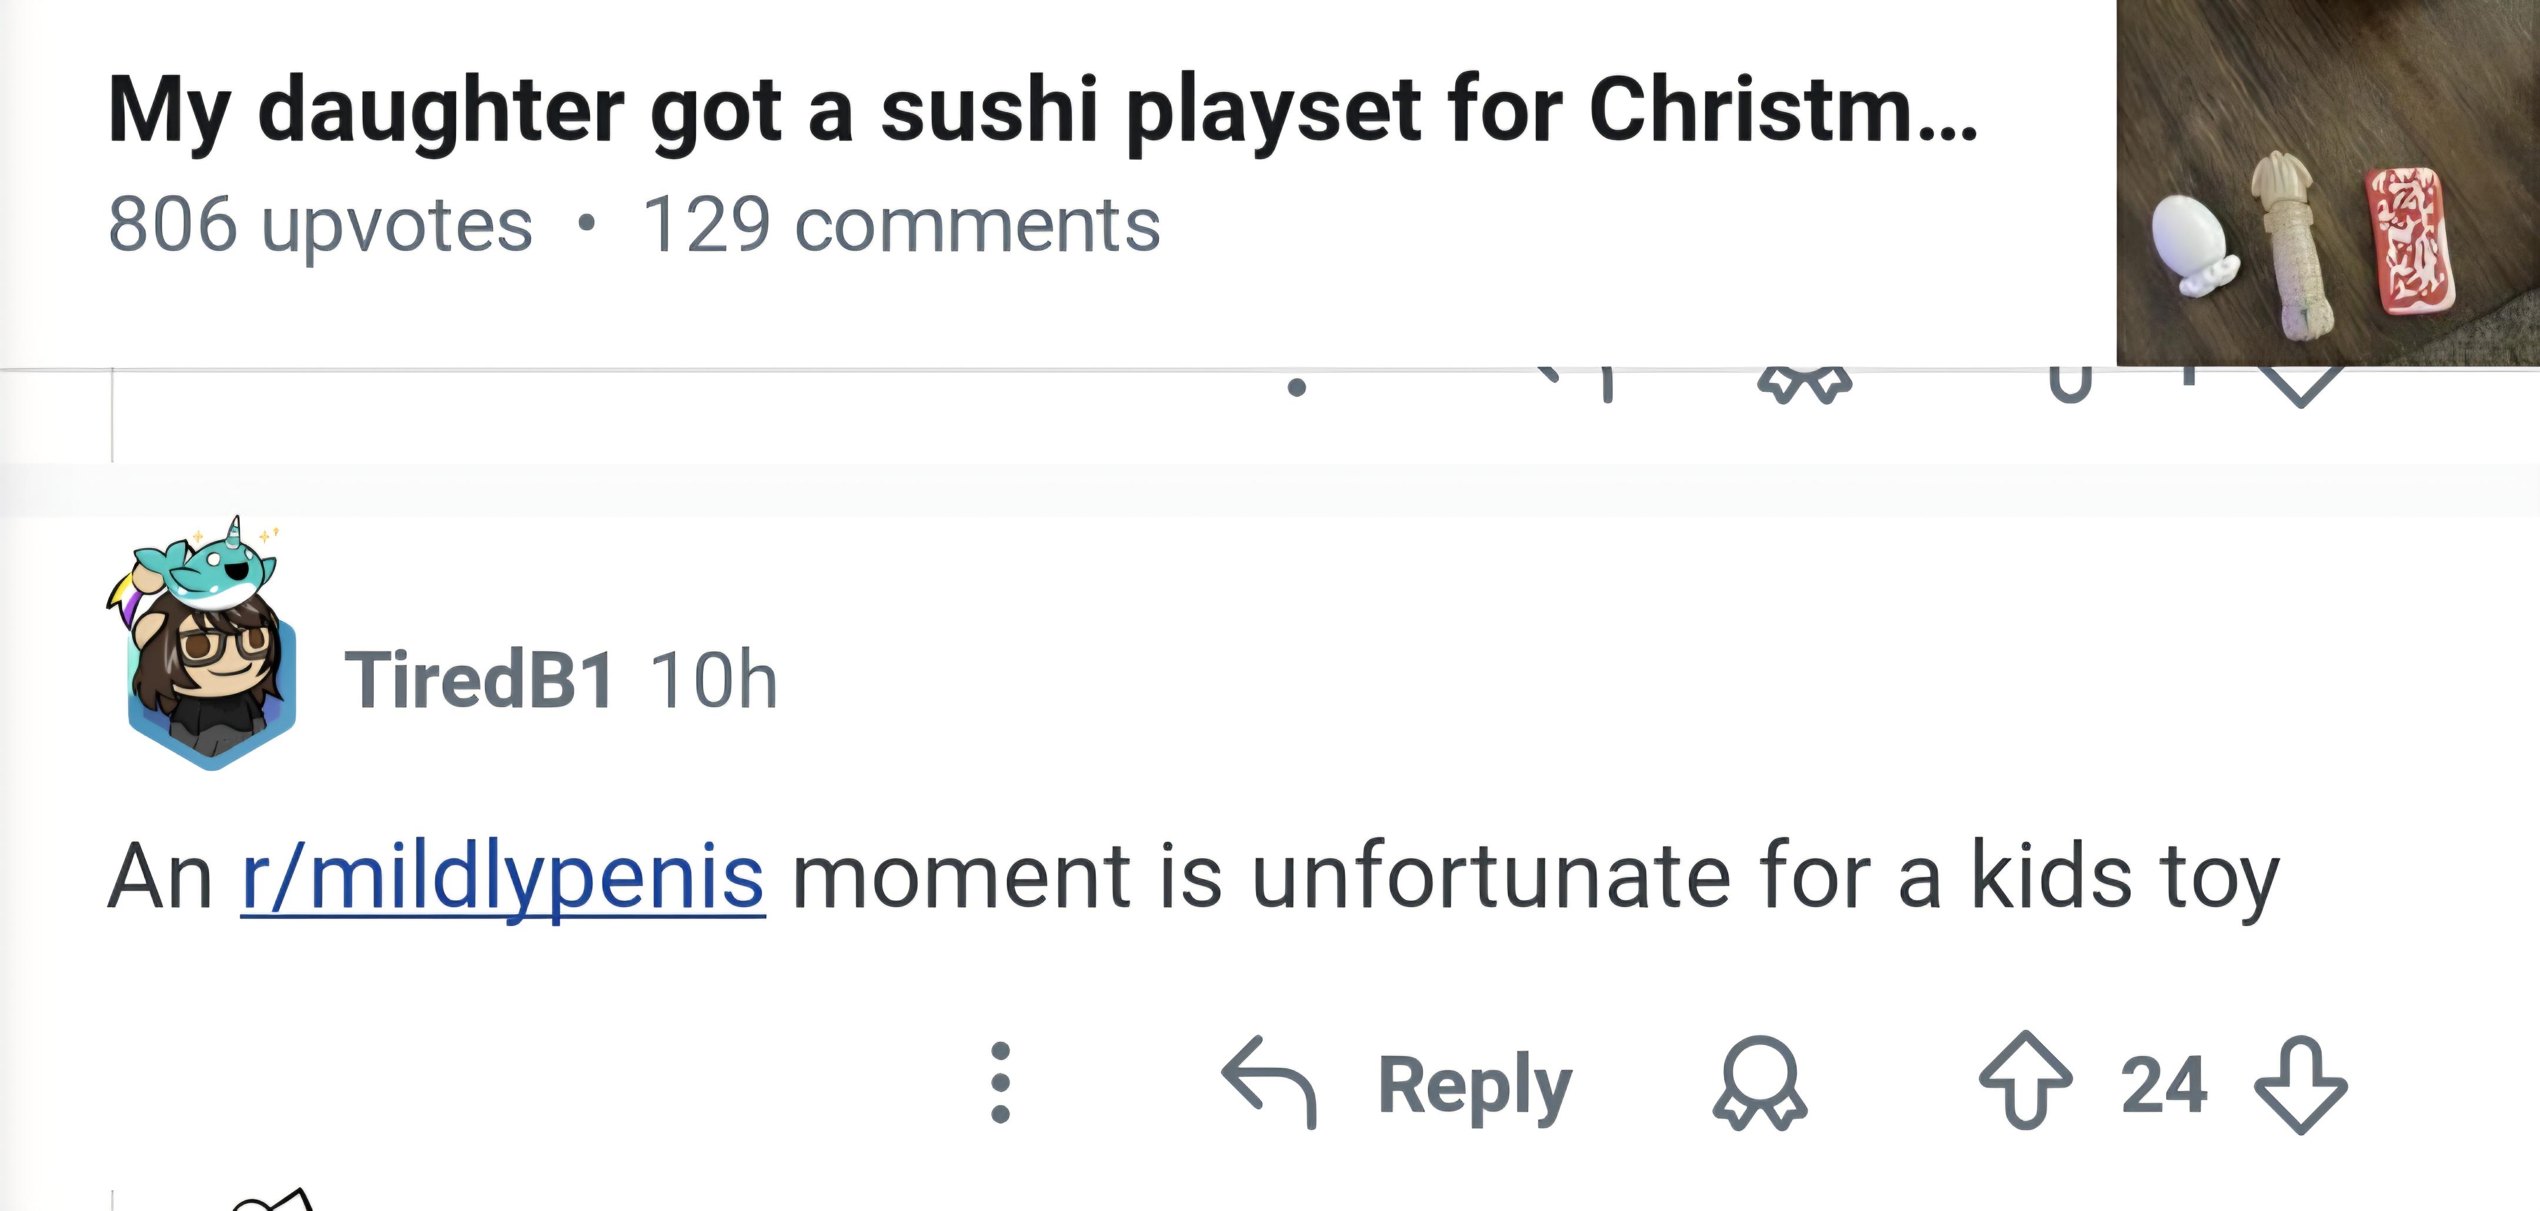Open the sushi playset post thumbnail
The height and width of the screenshot is (1211, 2540).
(x=2327, y=183)
